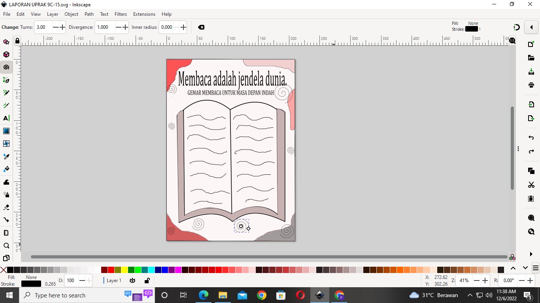Viewport: 540px width, 303px height.
Task: Open the Layer 1 selector
Action: 114,281
